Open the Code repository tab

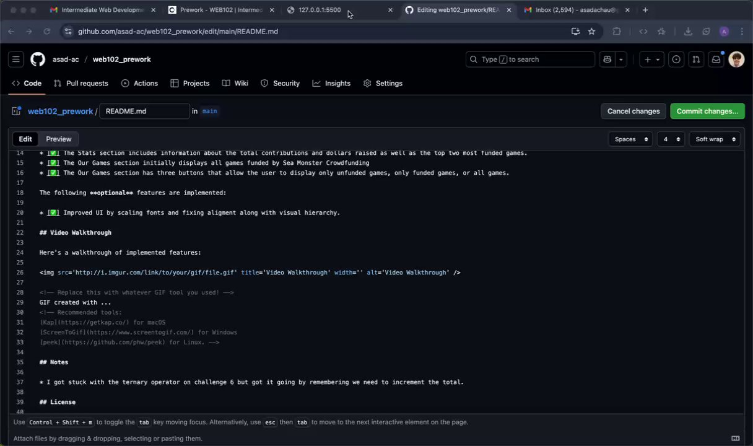tap(27, 84)
